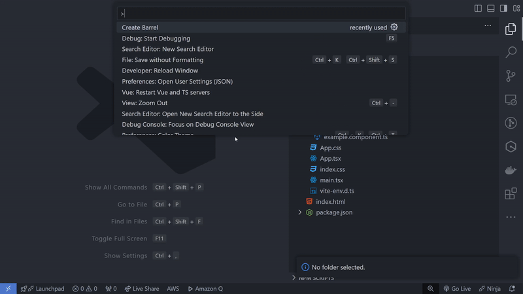The width and height of the screenshot is (523, 294).
Task: Open the Source Control view
Action: 511,76
